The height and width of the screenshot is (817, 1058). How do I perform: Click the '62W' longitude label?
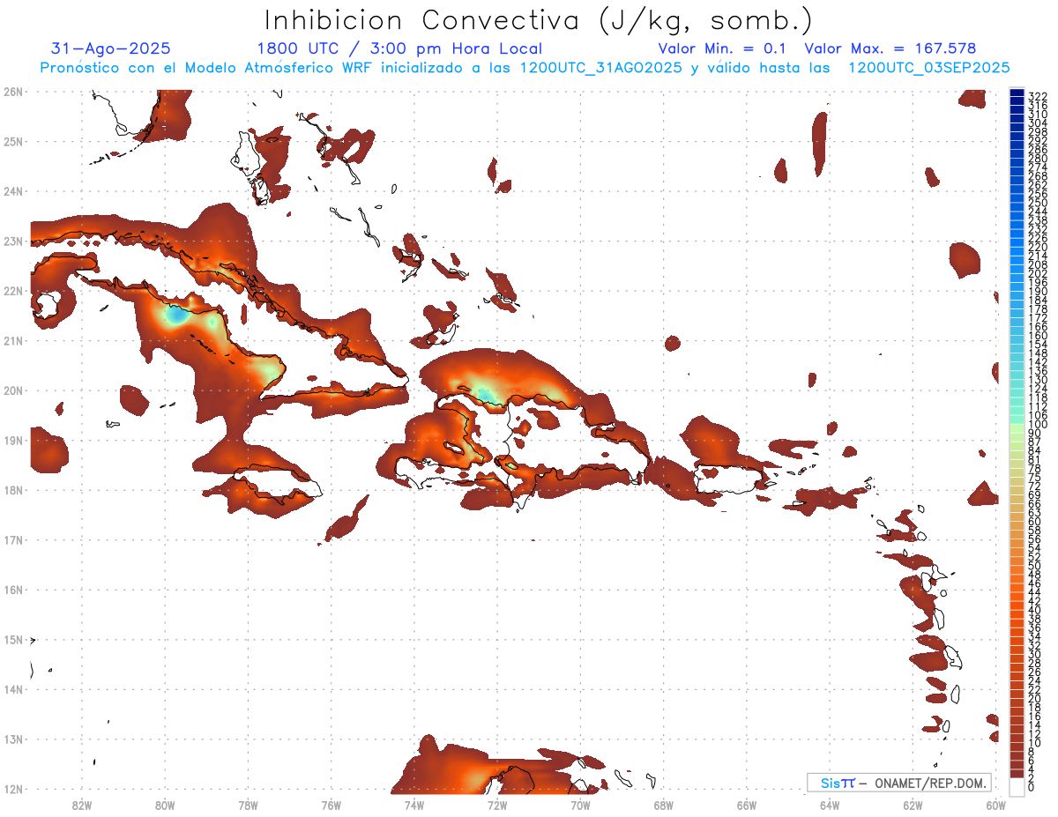(x=913, y=805)
